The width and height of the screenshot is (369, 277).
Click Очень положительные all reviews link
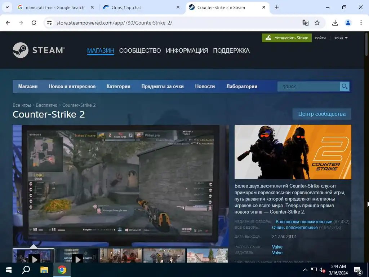pos(295,228)
